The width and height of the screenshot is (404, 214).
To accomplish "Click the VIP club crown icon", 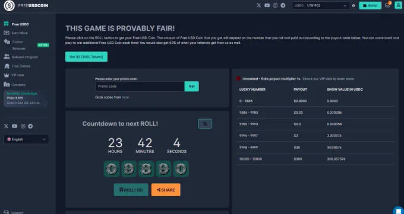I will (7, 75).
